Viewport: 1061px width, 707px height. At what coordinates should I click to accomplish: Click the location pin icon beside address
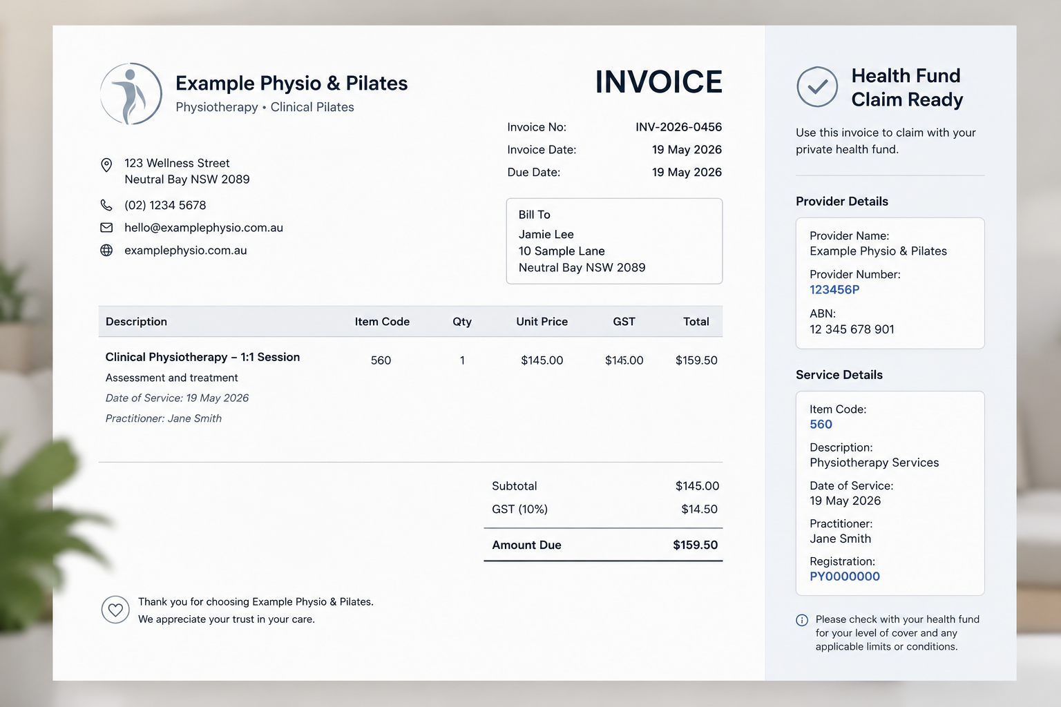pos(106,165)
